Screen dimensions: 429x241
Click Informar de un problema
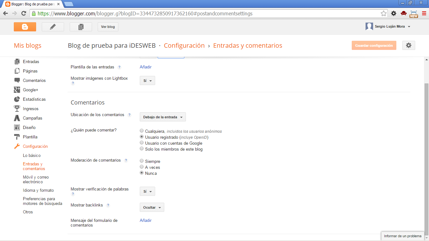pyautogui.click(x=403, y=236)
